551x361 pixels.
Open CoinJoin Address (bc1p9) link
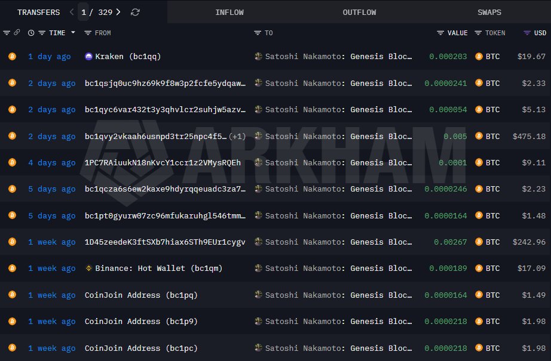point(141,322)
